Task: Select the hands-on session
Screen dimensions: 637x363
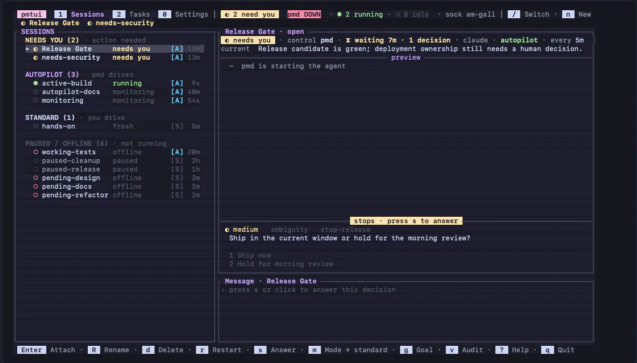Action: click(114, 126)
